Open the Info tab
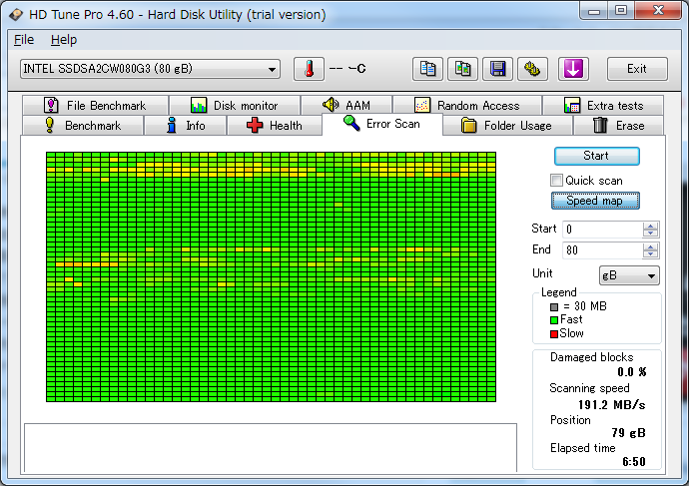Image resolution: width=689 pixels, height=486 pixels. [x=185, y=126]
